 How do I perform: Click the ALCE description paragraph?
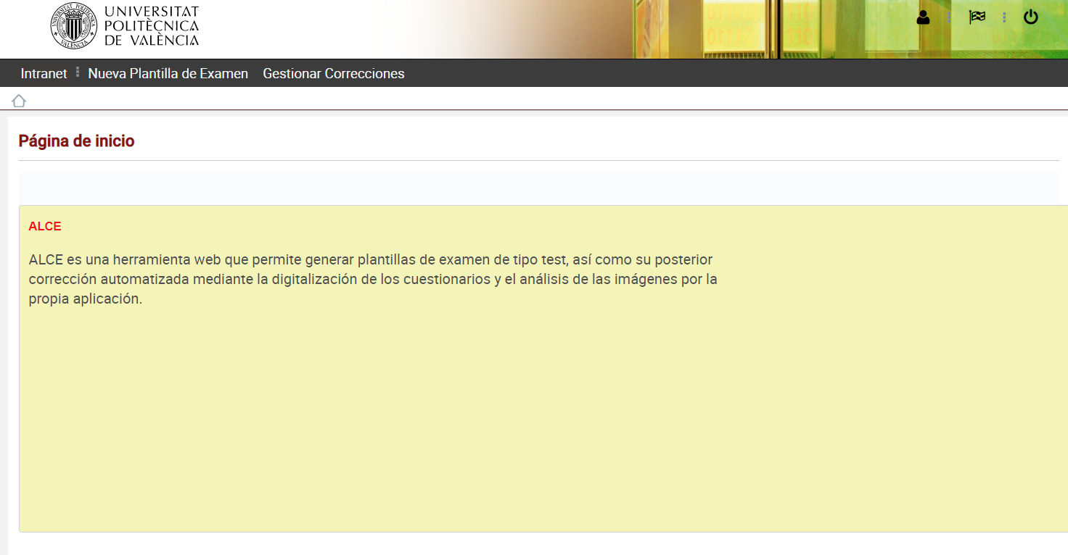pyautogui.click(x=373, y=279)
